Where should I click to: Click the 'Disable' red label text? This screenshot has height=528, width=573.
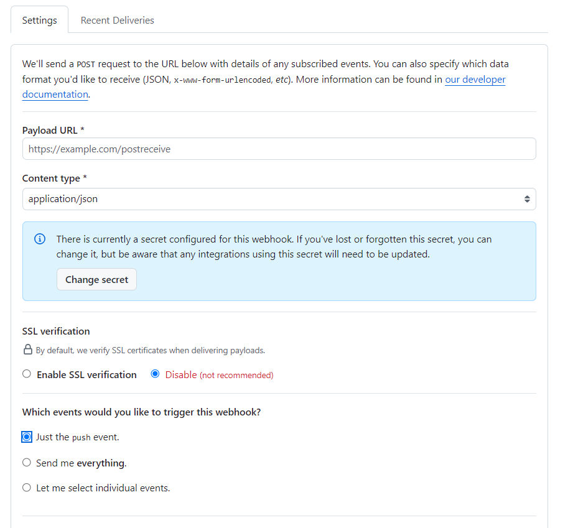tap(181, 374)
